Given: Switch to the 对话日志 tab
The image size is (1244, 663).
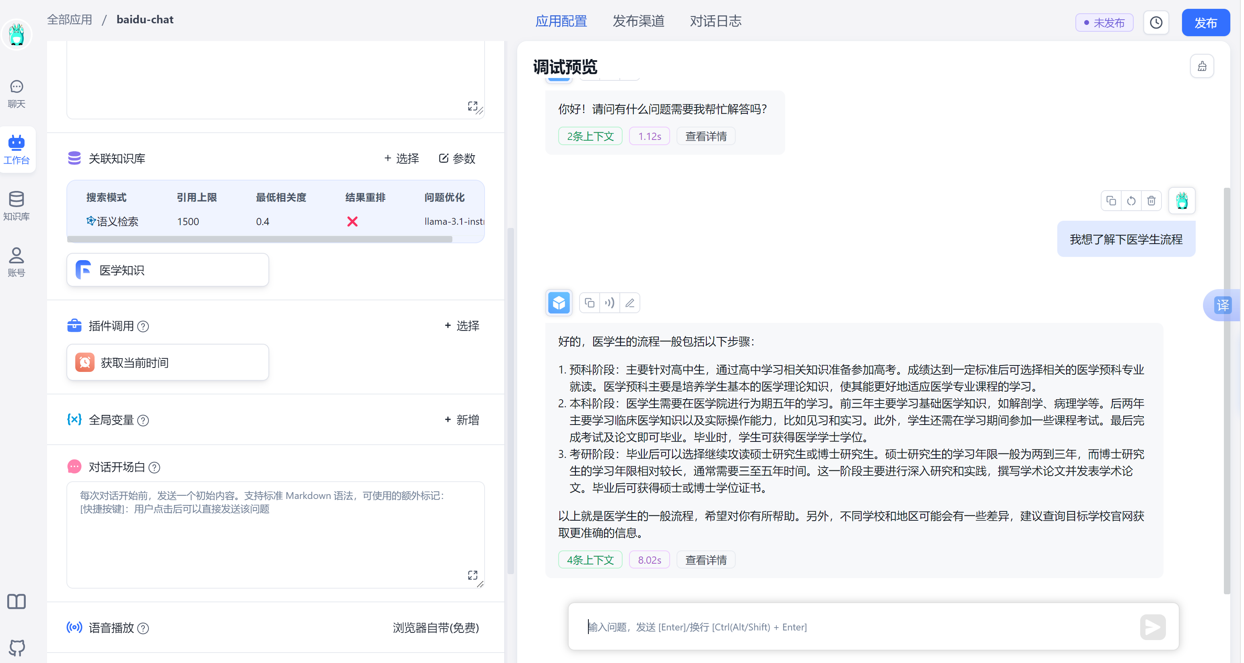Looking at the screenshot, I should [x=715, y=21].
